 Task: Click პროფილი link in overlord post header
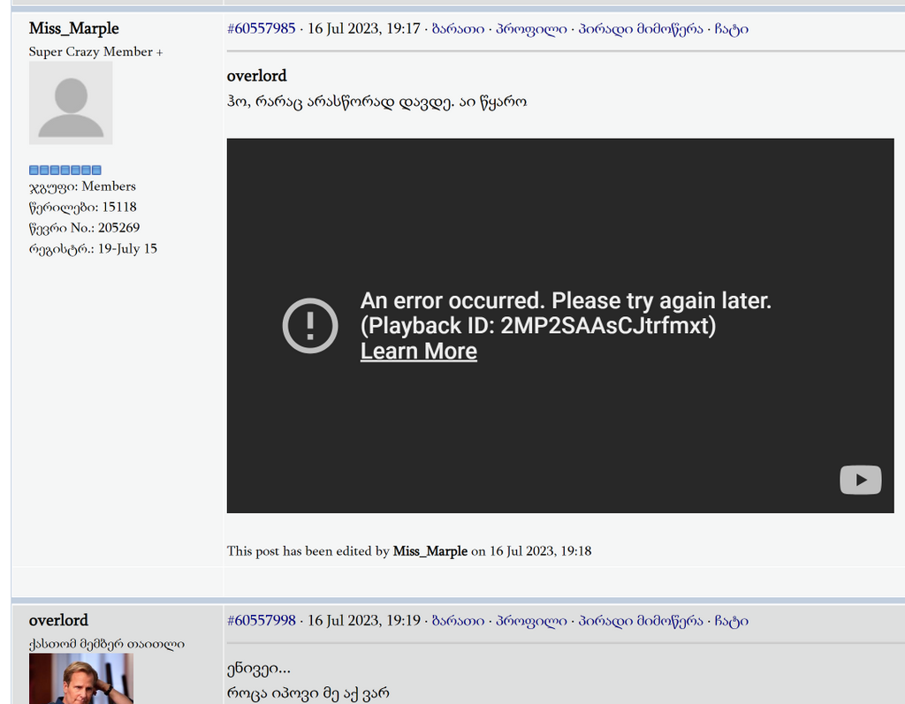[531, 621]
